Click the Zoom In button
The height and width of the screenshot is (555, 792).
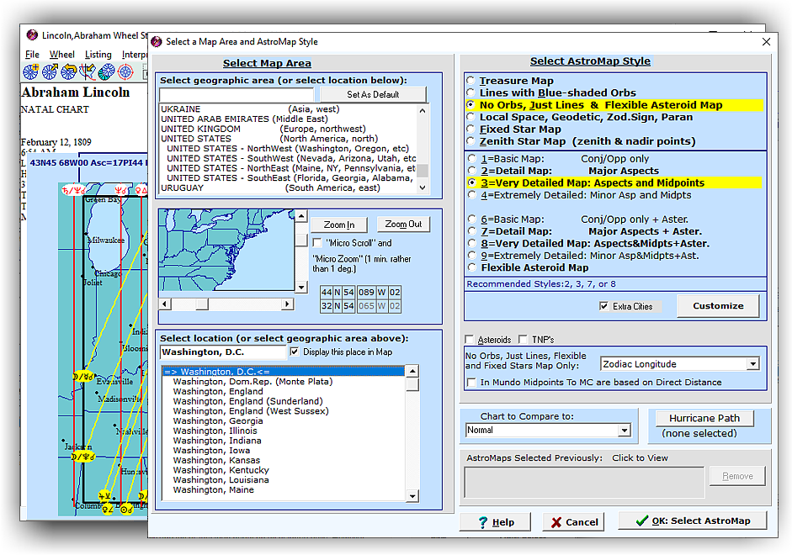click(x=338, y=225)
